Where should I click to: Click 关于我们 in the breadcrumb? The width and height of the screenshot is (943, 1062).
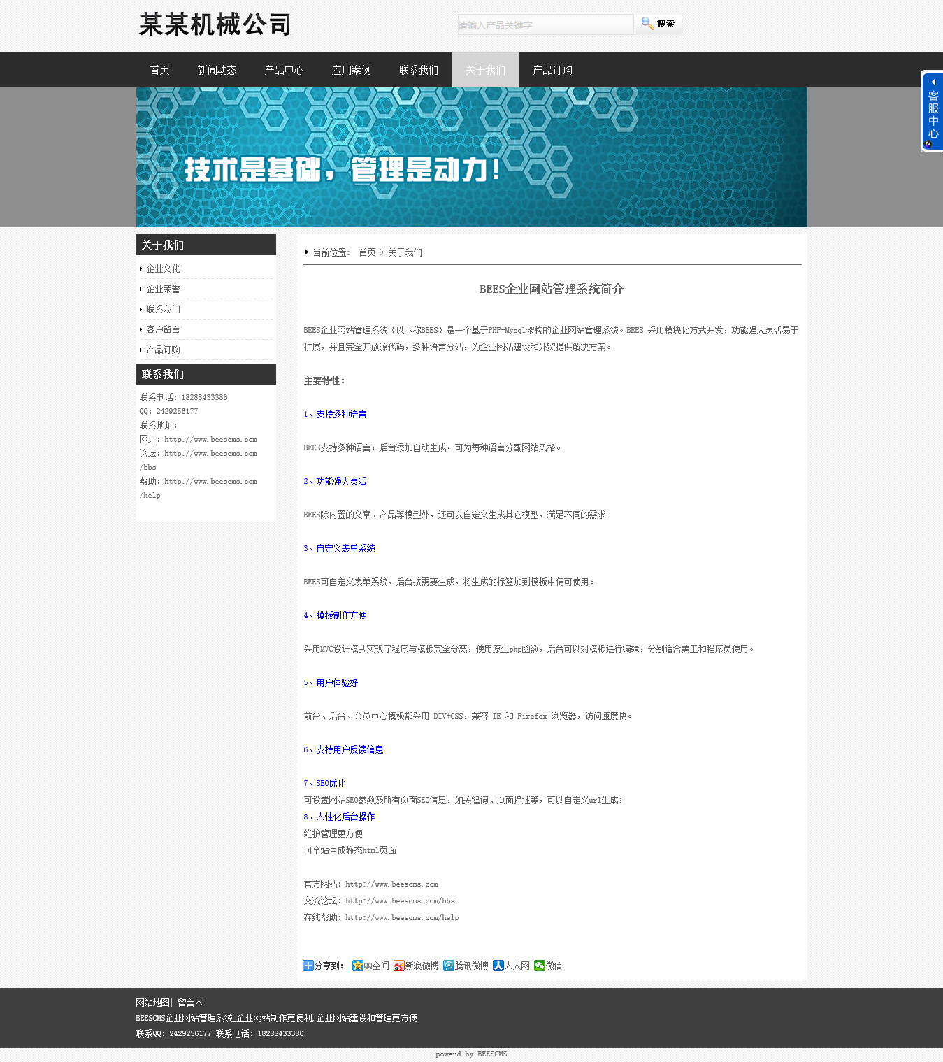click(x=405, y=252)
